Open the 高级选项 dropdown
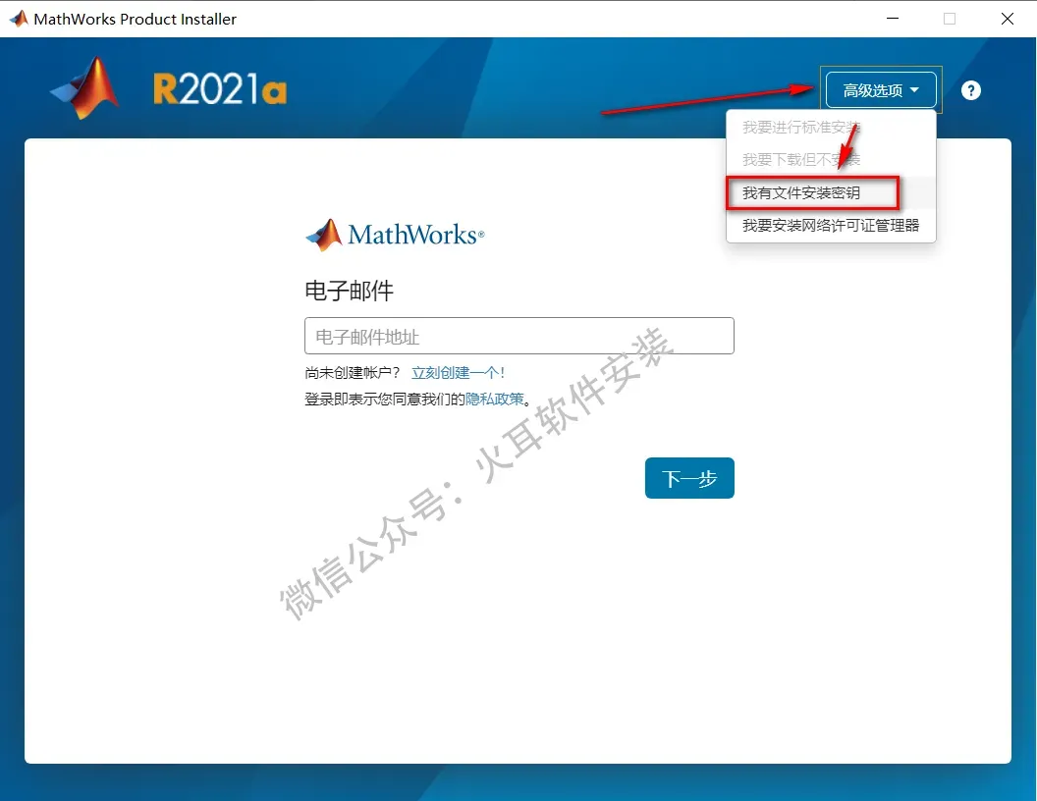1037x801 pixels. pyautogui.click(x=881, y=90)
